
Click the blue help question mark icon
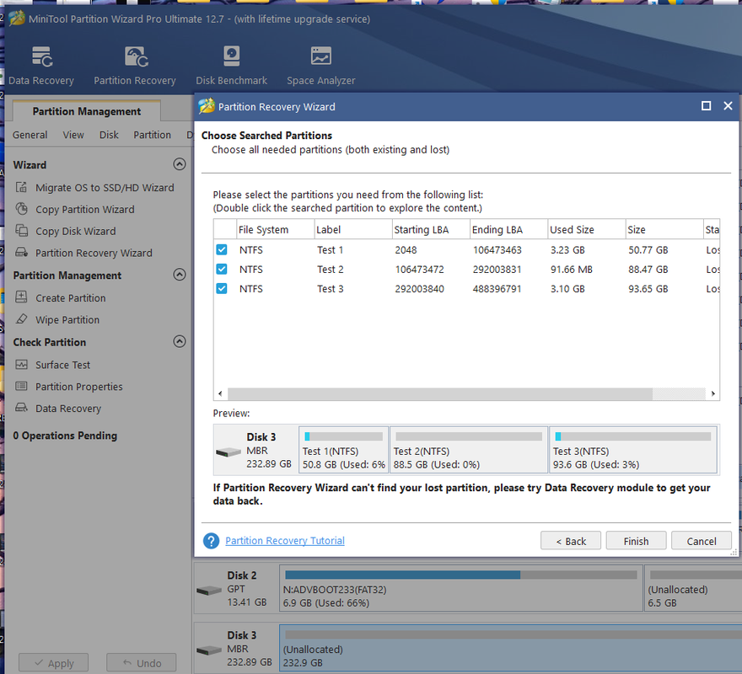(x=211, y=541)
